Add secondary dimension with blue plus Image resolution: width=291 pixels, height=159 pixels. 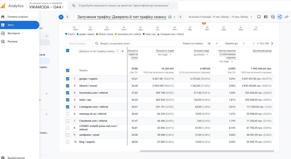coord(123,51)
